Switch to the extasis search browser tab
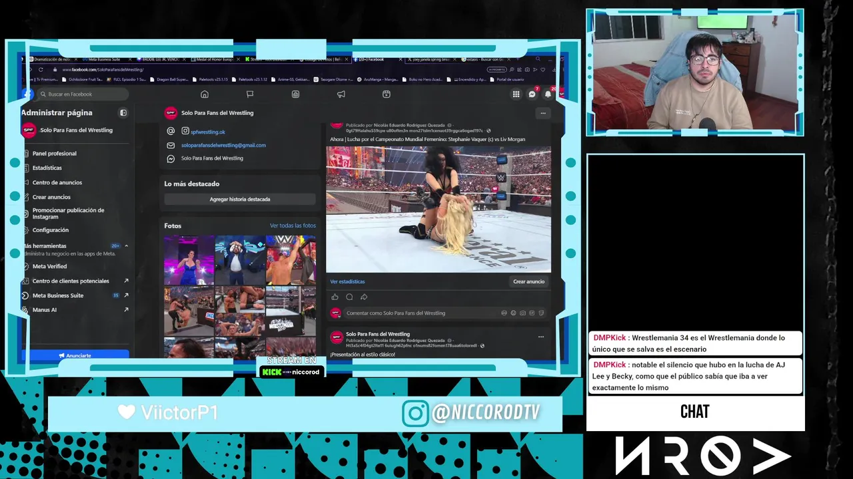The height and width of the screenshot is (479, 853). 485,59
